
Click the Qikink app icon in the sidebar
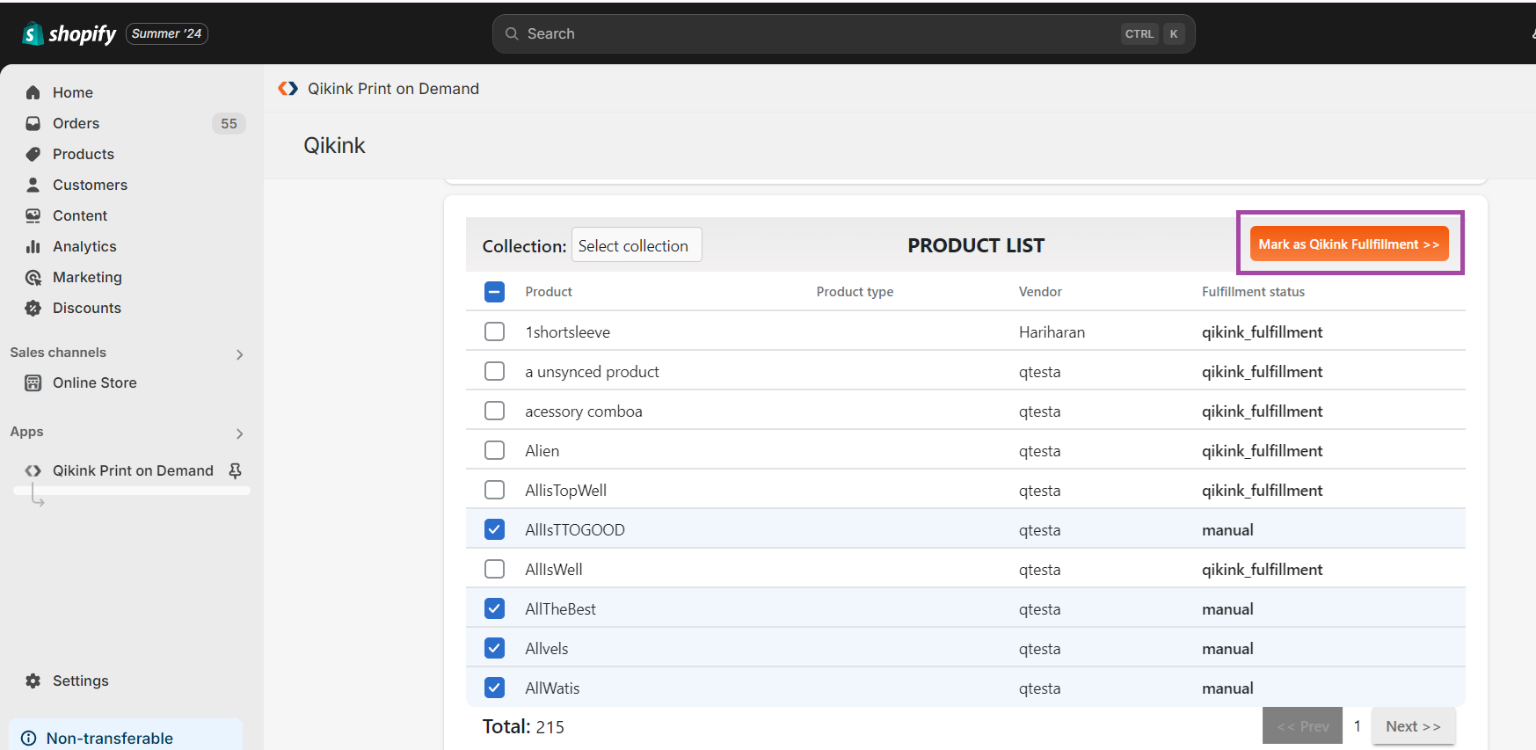pos(33,470)
